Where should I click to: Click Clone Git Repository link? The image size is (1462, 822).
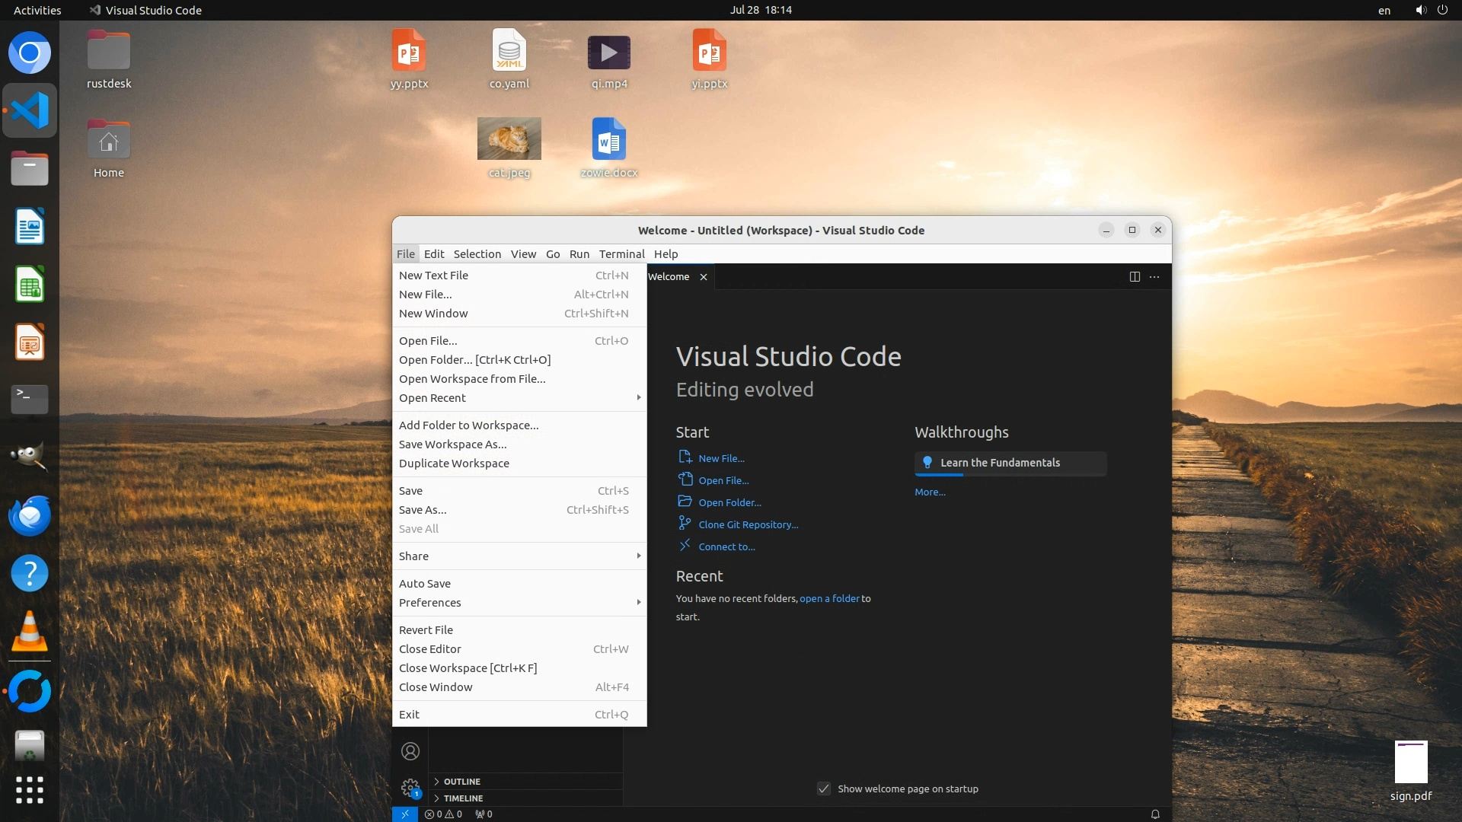(x=748, y=524)
